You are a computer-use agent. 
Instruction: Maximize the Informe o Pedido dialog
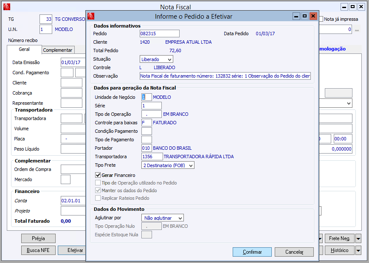[x=304, y=16]
